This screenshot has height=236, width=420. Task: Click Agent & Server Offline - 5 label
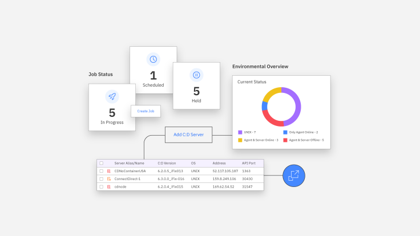(306, 140)
